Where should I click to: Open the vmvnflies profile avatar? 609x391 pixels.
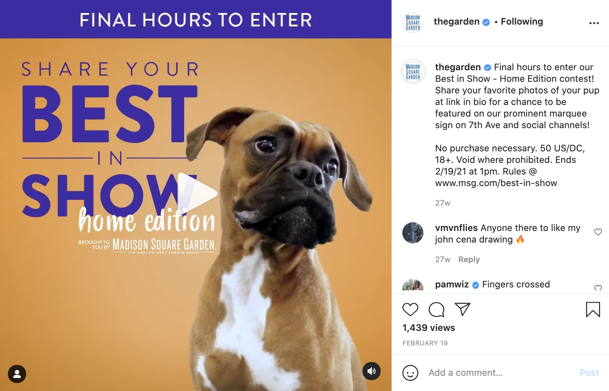(x=413, y=233)
